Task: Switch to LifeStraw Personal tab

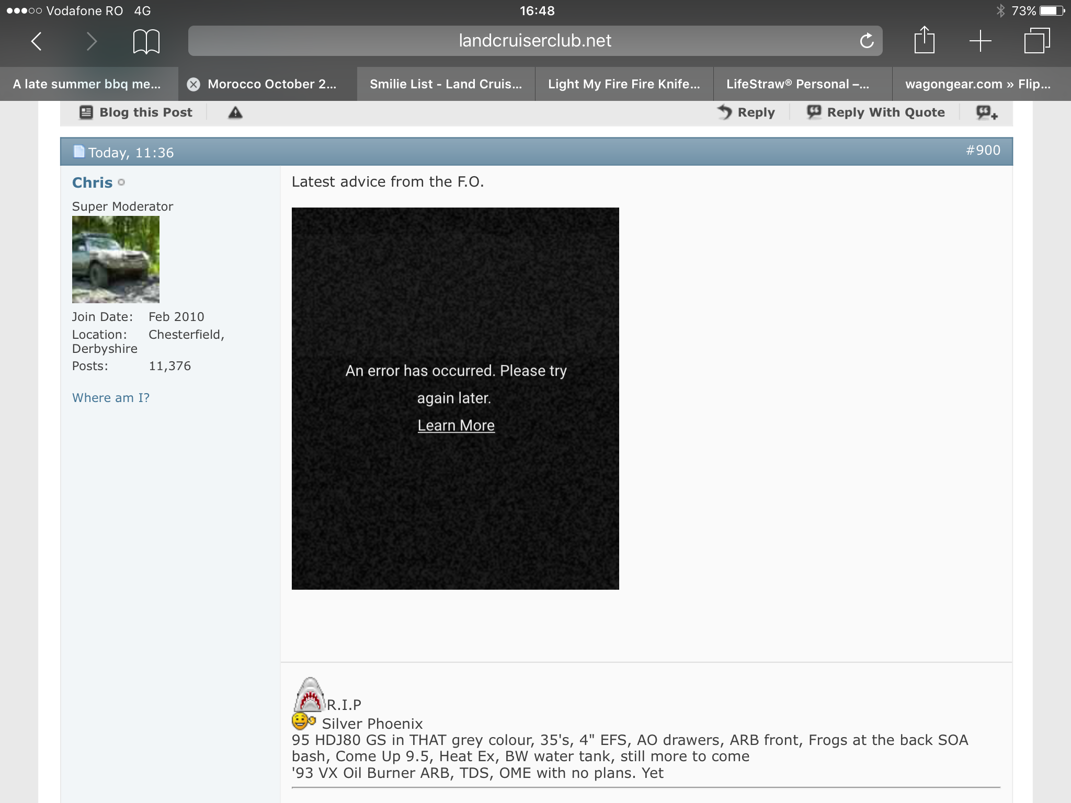Action: 803,84
